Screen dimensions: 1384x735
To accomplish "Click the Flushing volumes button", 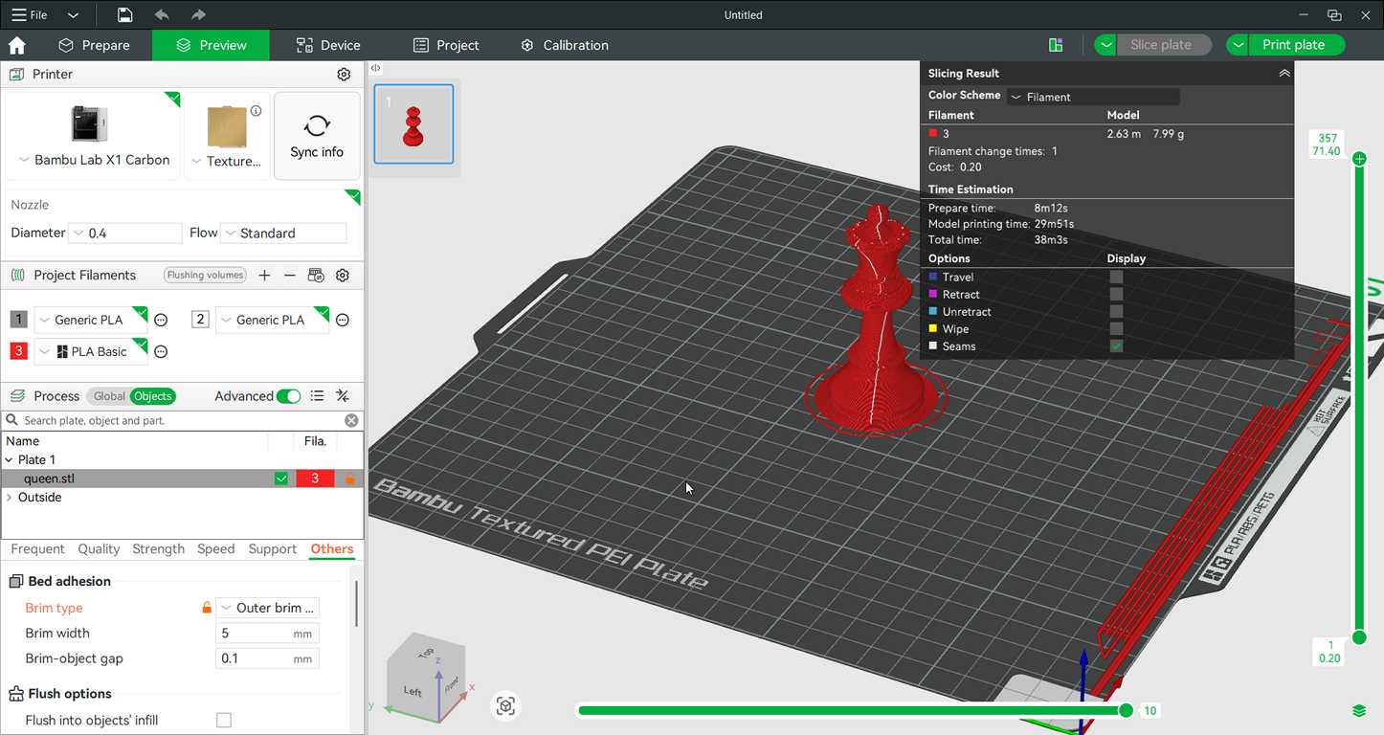I will click(205, 276).
